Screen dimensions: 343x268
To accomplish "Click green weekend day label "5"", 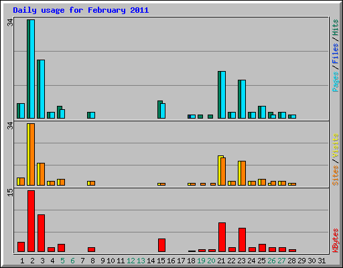I will point(62,261).
